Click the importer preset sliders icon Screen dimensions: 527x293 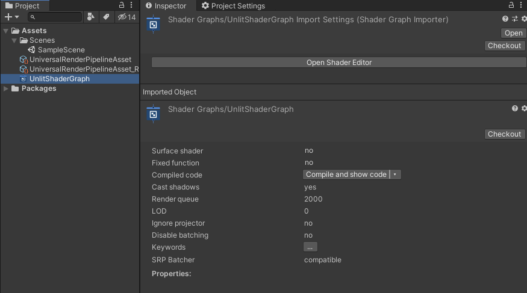515,19
